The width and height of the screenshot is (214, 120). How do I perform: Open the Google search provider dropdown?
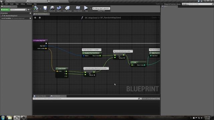(x=185, y=4)
